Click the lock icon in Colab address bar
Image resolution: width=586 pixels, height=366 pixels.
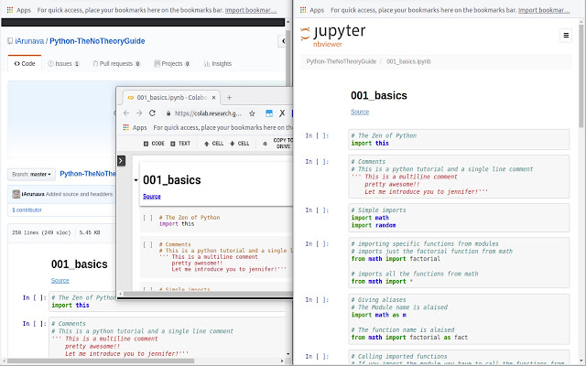click(168, 113)
